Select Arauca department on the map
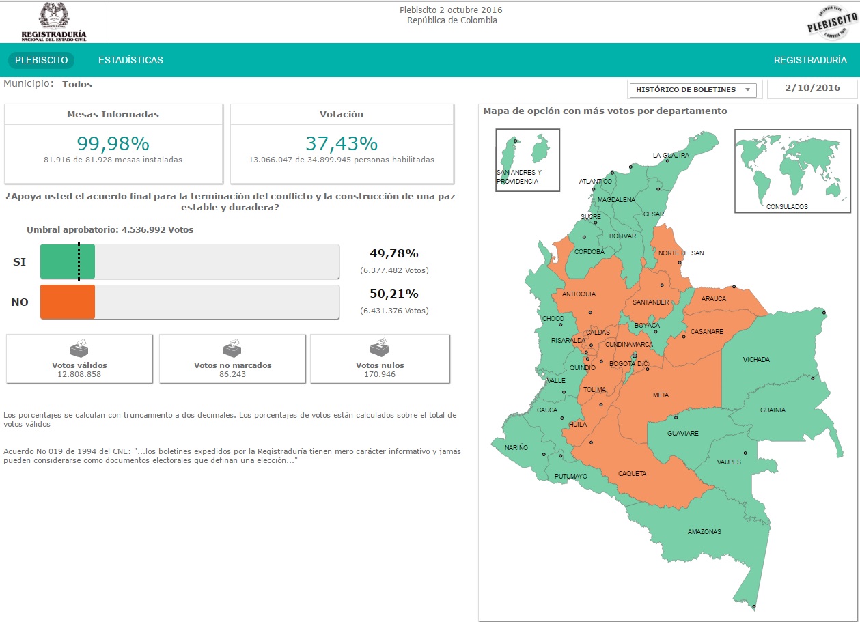The image size is (860, 622). pos(714,299)
